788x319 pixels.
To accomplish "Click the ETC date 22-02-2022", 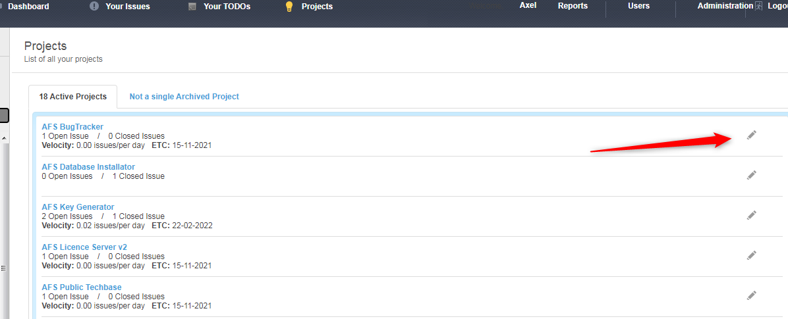I will (x=192, y=226).
